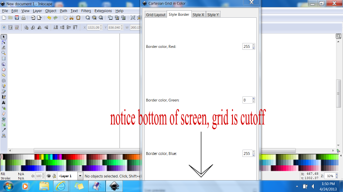Image resolution: width=343 pixels, height=192 pixels.
Task: Select the Connector tool
Action: point(4,136)
